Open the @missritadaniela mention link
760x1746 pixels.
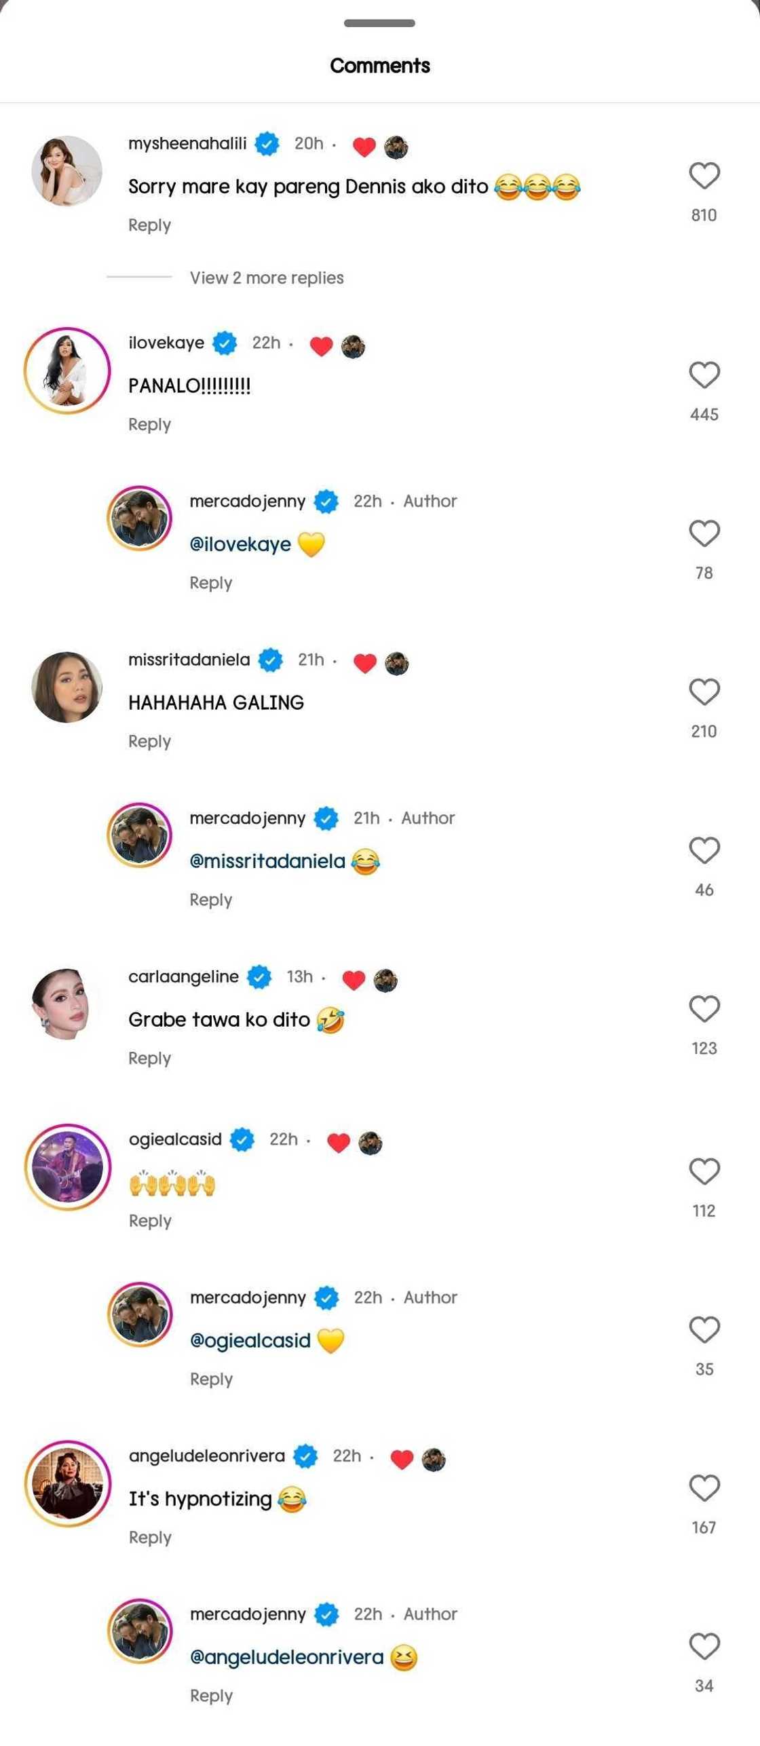tap(267, 861)
